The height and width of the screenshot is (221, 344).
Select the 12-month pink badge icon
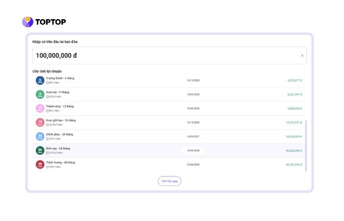pos(40,108)
